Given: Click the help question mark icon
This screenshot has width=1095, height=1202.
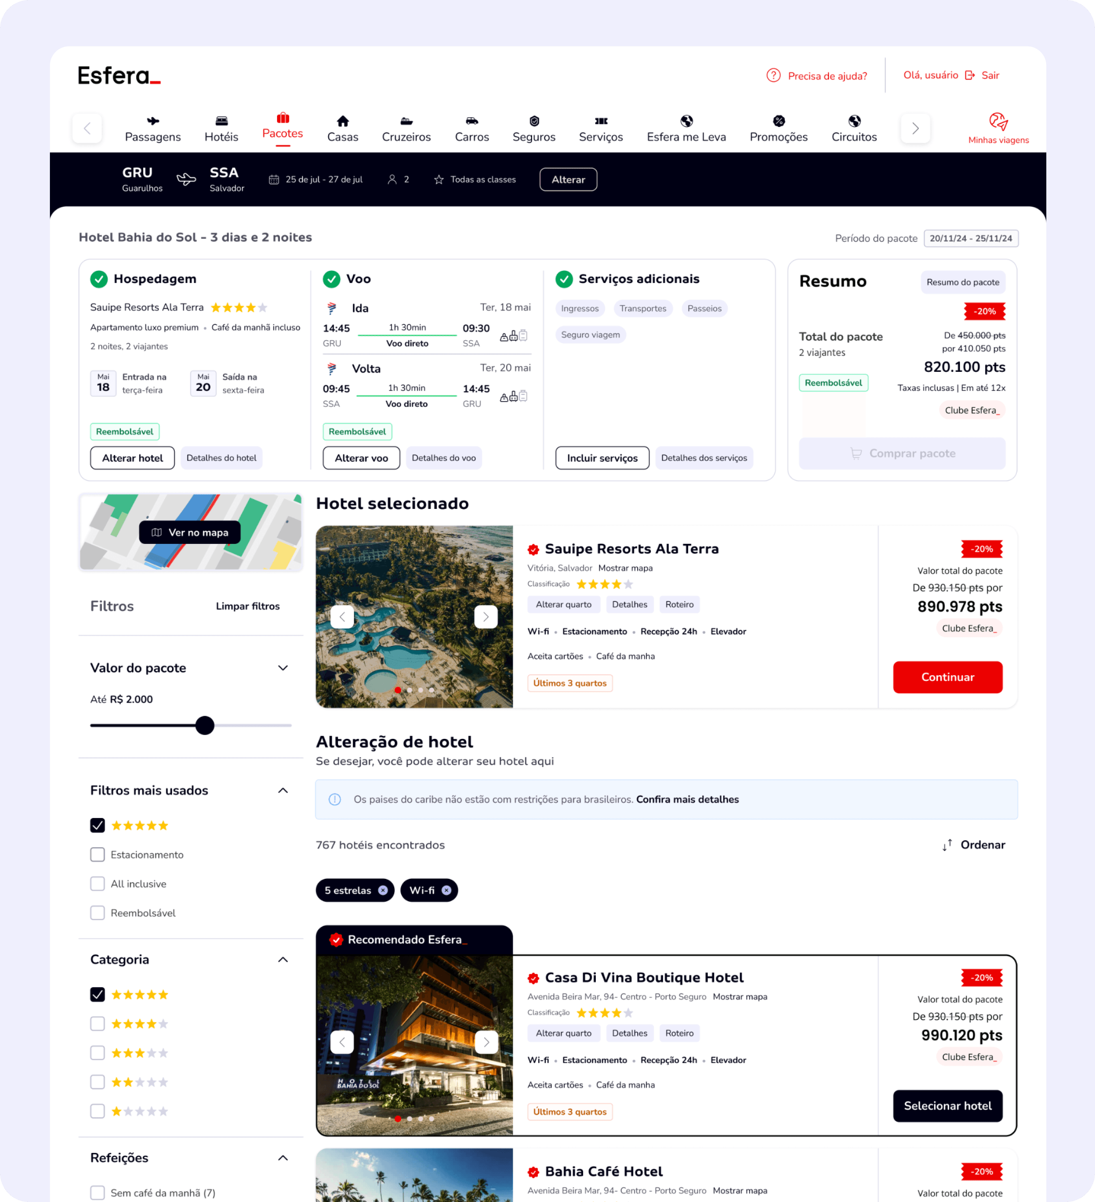Looking at the screenshot, I should [x=773, y=75].
